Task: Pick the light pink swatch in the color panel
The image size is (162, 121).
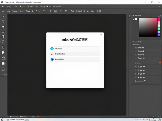Action: 159,22
